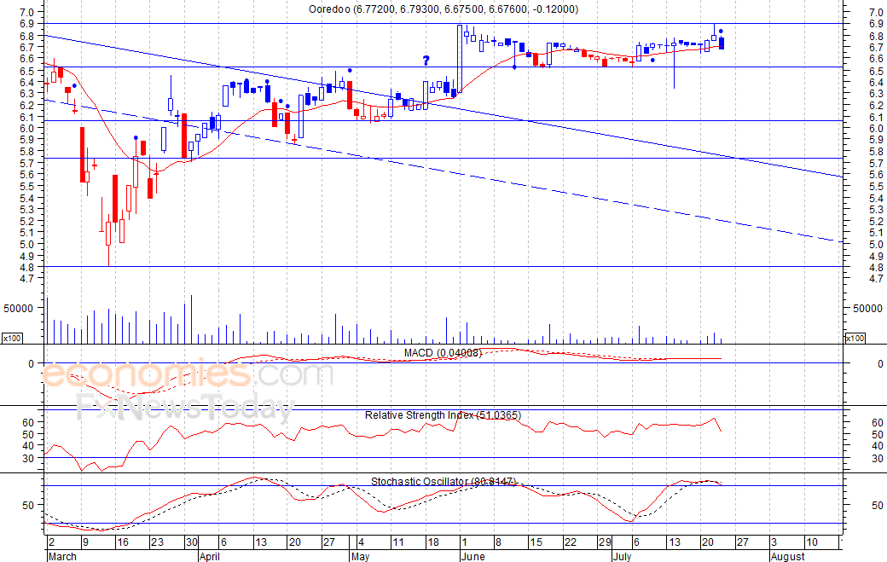
Task: Select the 7.0 price label on left axis
Action: click(x=26, y=12)
